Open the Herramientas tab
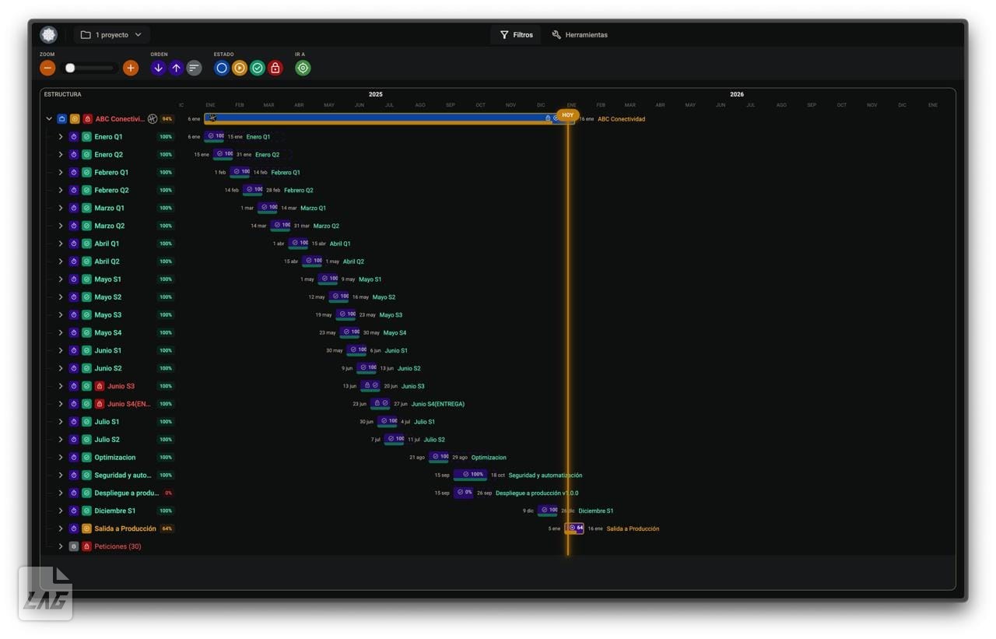996x639 pixels. [580, 34]
